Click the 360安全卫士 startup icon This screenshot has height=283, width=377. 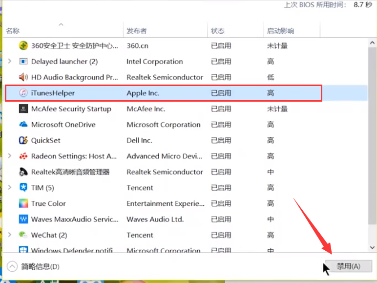point(23,46)
